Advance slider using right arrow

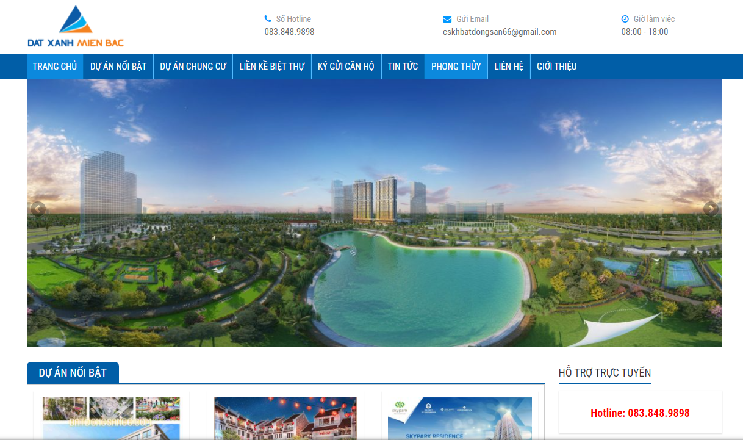[x=711, y=209]
